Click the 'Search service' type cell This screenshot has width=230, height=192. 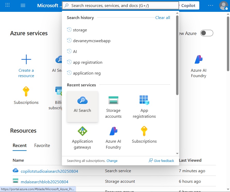pyautogui.click(x=118, y=171)
